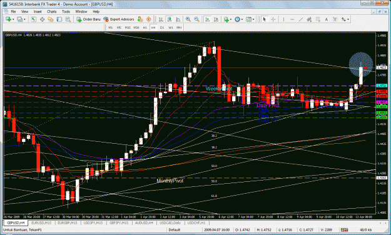Image resolution: width=391 pixels, height=235 pixels.
Task: Open the Tools menu
Action: (66, 11)
